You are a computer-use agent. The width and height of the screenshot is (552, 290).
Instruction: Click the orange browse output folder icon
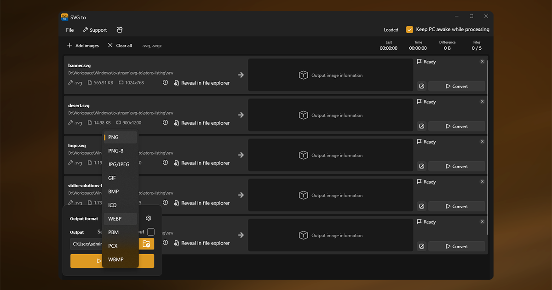pyautogui.click(x=146, y=244)
